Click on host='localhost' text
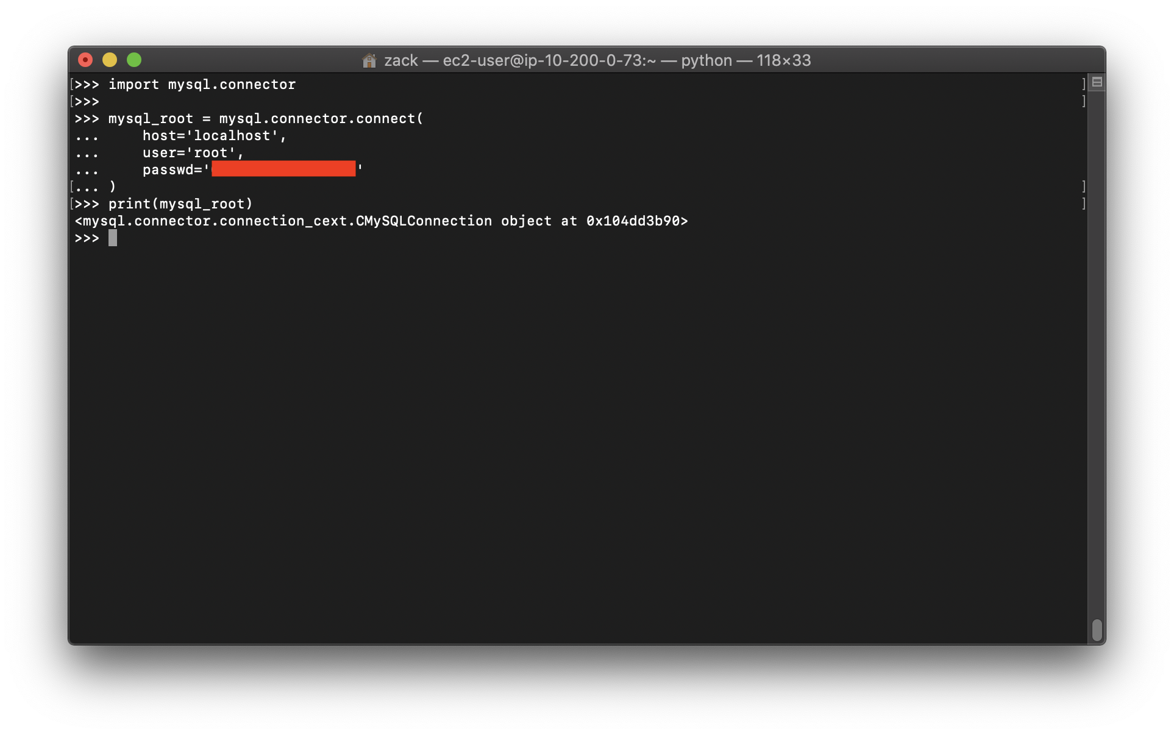Viewport: 1174px width, 735px height. 210,136
